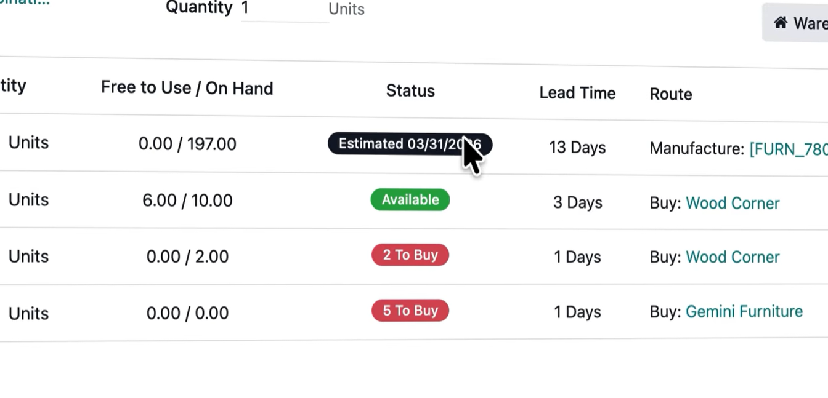Click into the Quantity input field
This screenshot has height=398, width=828.
tap(284, 9)
